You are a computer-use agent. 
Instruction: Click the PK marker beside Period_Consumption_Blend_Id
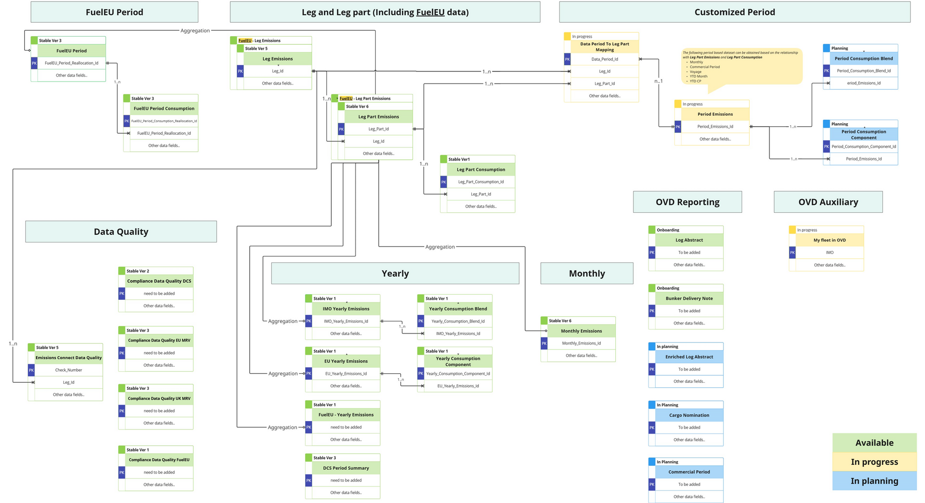coord(826,70)
